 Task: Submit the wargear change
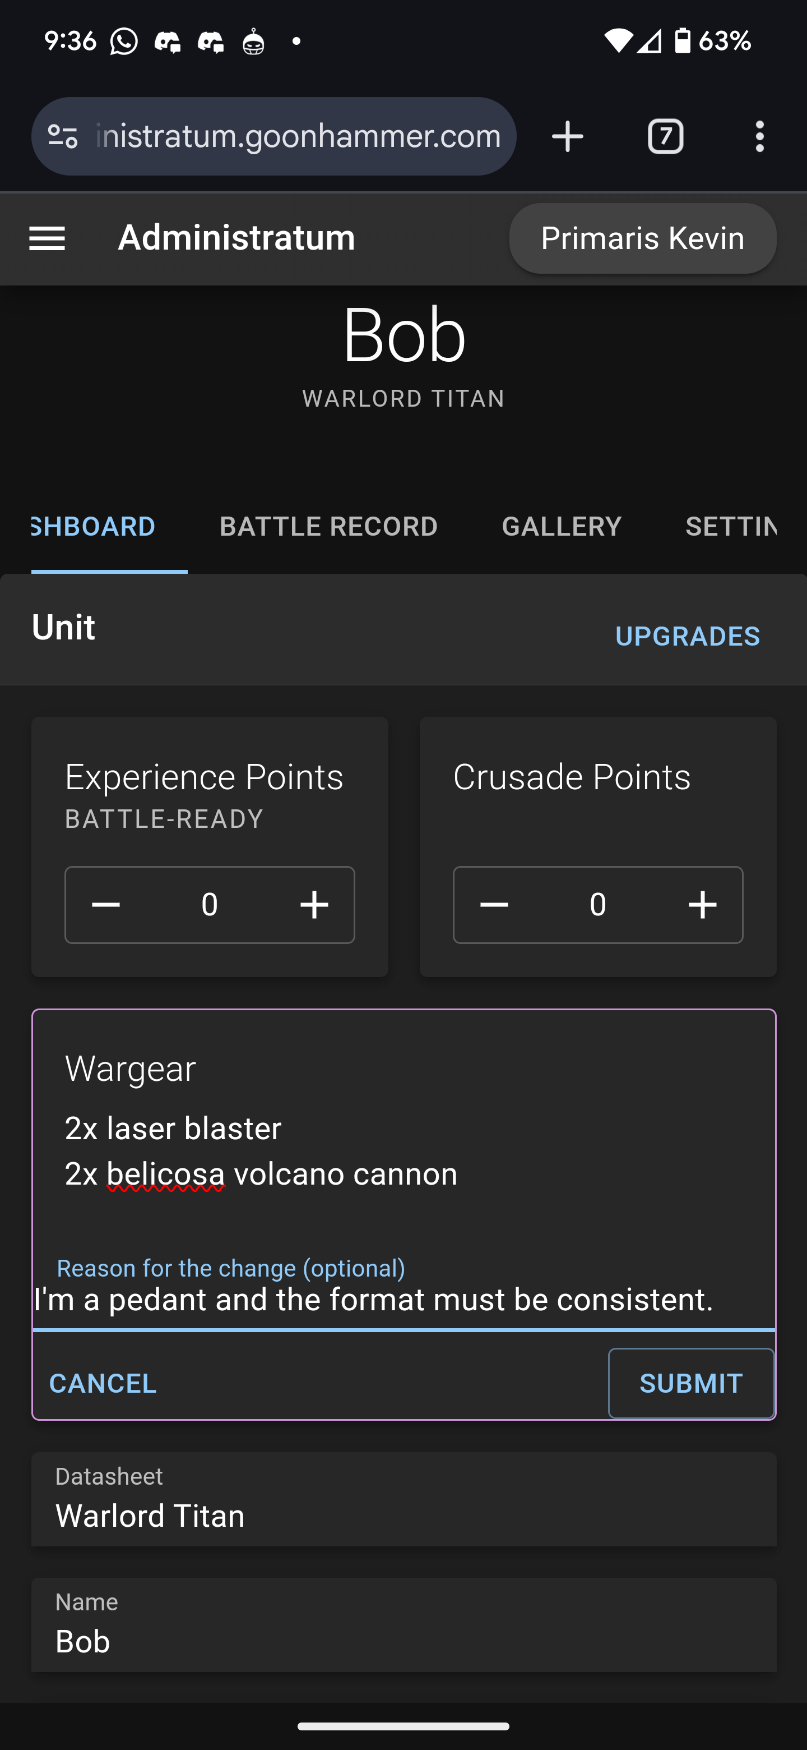691,1383
